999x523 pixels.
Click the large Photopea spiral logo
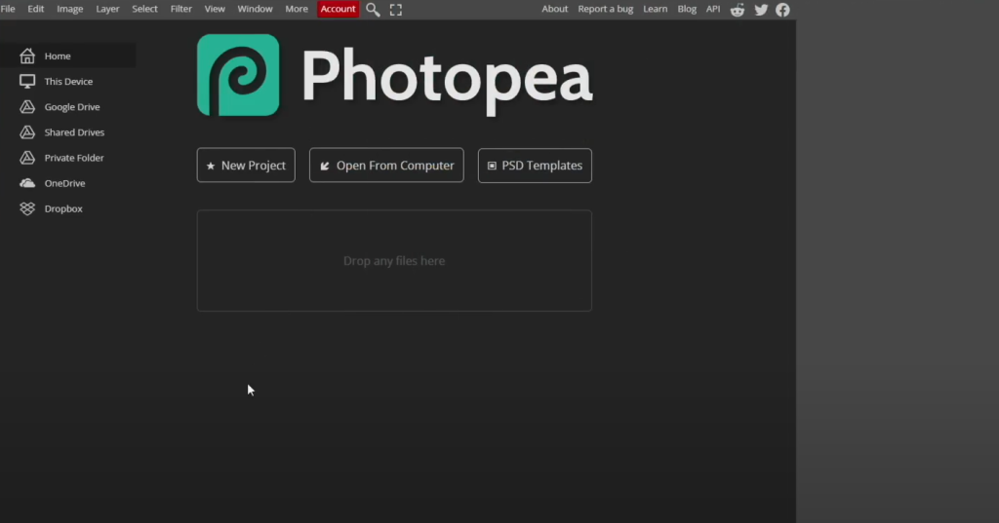pos(238,75)
